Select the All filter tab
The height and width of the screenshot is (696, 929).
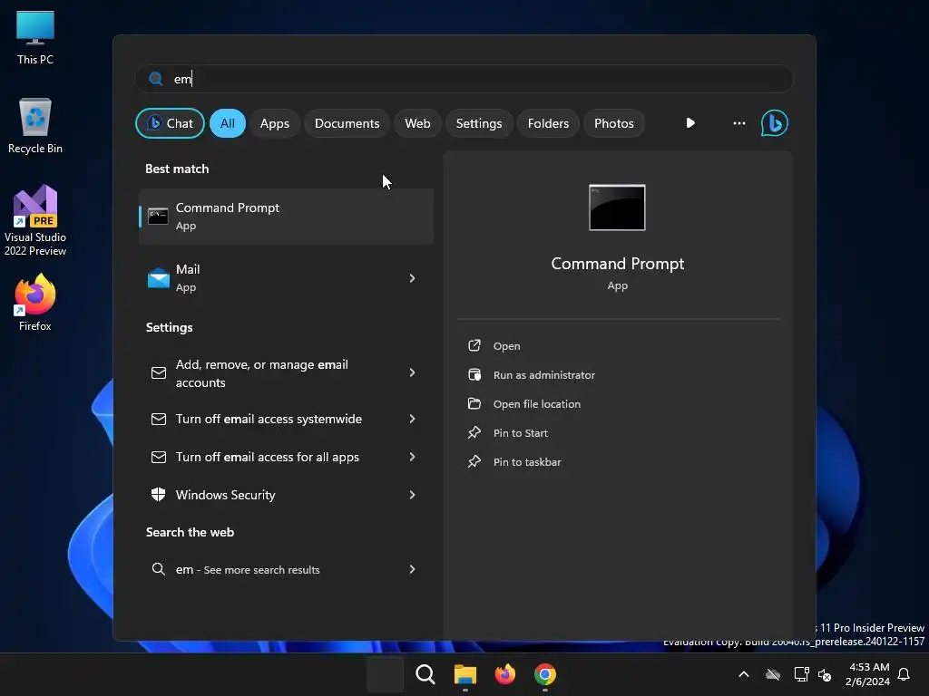[x=228, y=123]
